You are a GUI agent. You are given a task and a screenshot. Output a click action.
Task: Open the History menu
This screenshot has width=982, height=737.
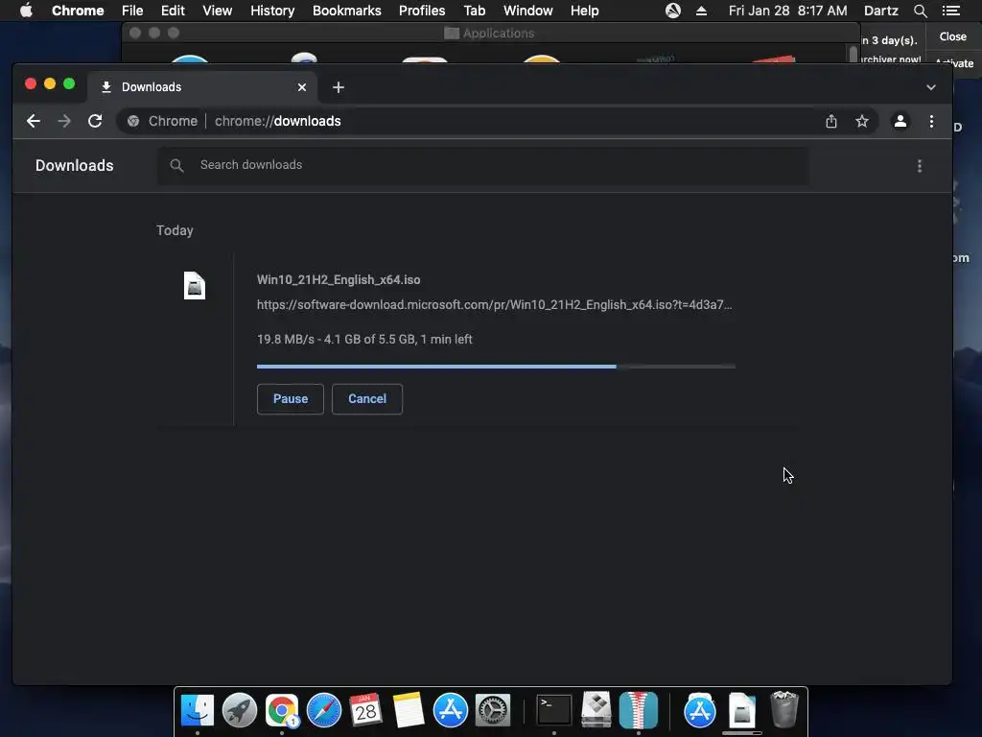pos(272,11)
